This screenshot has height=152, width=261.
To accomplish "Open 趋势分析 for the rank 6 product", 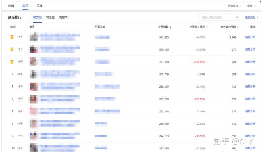I will [250, 99].
